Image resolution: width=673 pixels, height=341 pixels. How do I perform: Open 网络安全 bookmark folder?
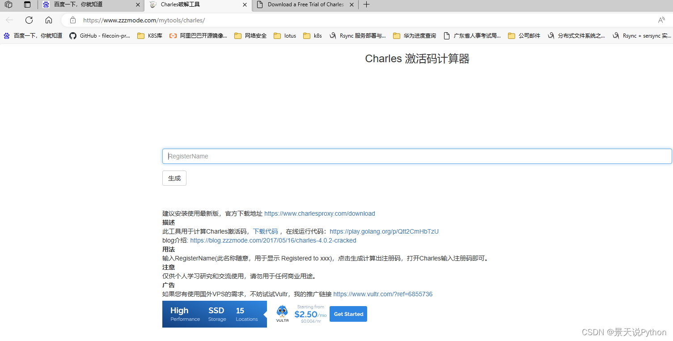(250, 36)
